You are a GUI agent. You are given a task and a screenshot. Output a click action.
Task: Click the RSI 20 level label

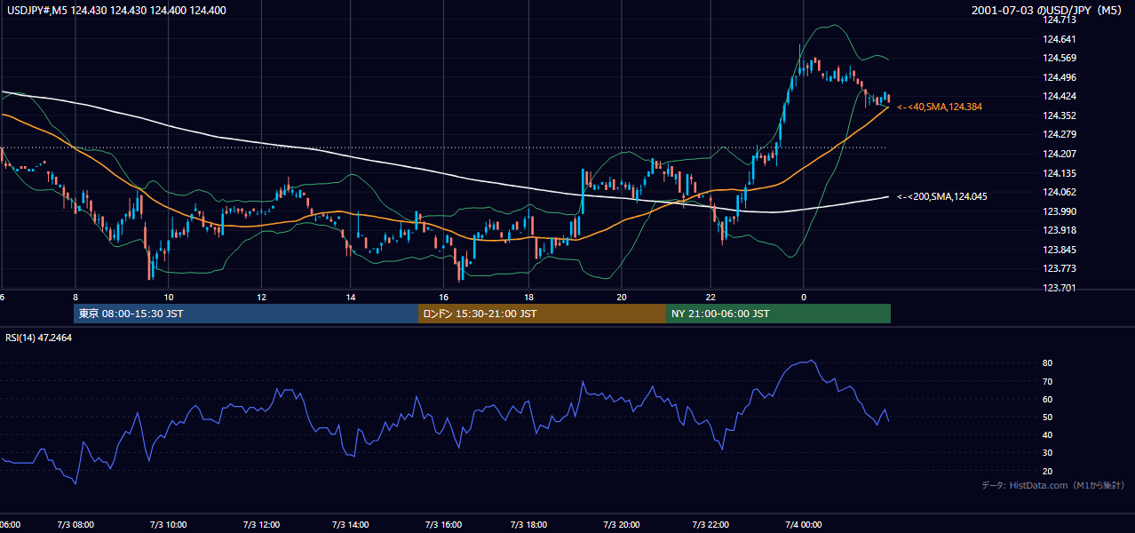click(x=1048, y=471)
